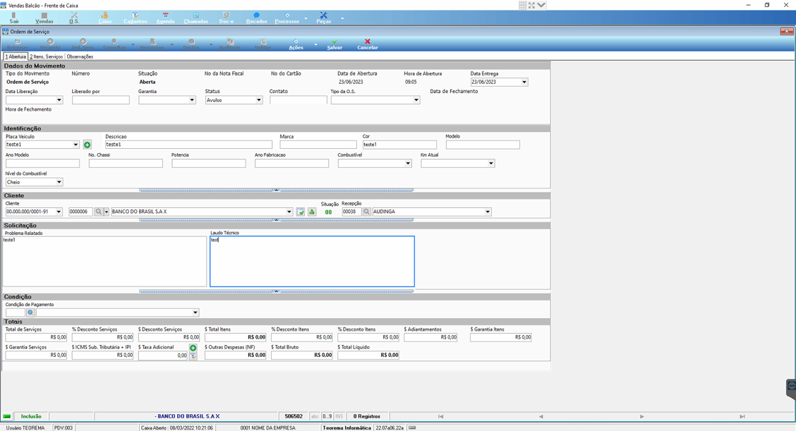Click the keyboard icon in bottom status bar
Screen dimensions: 796x431
(412, 427)
